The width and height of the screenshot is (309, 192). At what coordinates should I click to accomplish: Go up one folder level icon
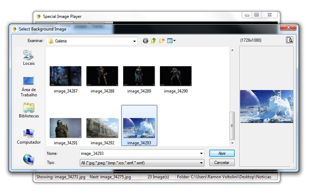pyautogui.click(x=153, y=41)
